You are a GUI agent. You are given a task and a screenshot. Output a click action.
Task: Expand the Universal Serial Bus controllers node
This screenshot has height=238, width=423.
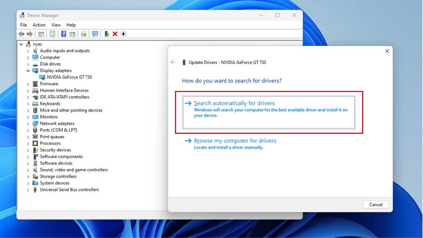(x=28, y=190)
